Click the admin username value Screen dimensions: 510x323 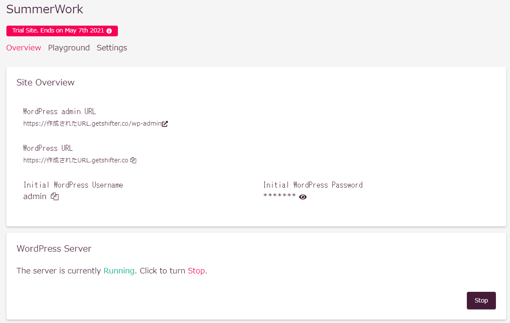[x=35, y=197]
